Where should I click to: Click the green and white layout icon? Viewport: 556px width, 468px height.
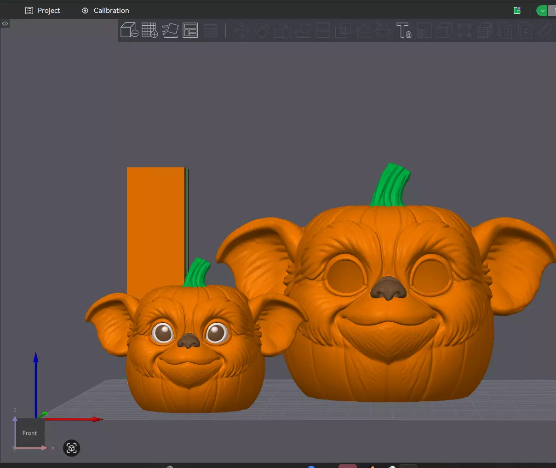pos(517,11)
